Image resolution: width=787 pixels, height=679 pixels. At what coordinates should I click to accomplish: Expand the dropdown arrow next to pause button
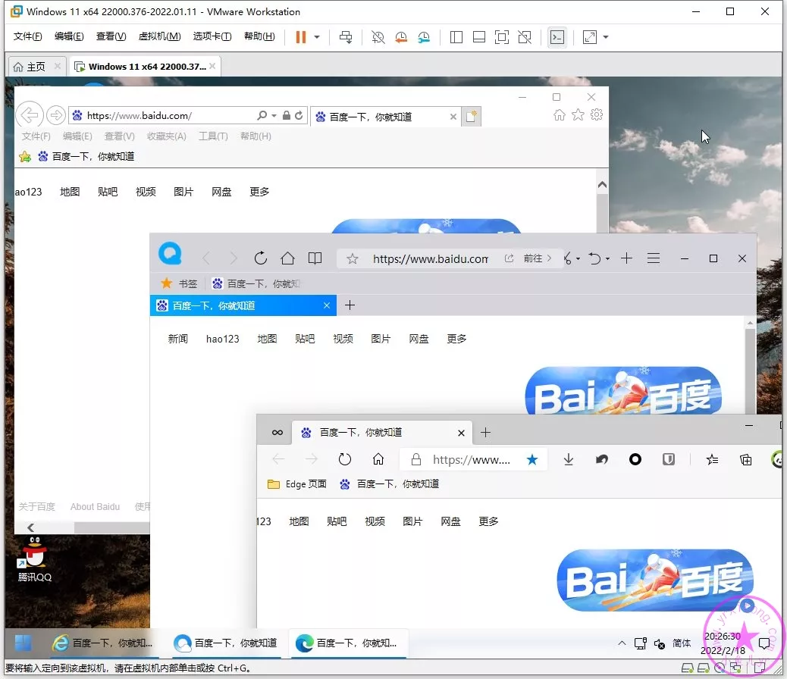pyautogui.click(x=317, y=37)
